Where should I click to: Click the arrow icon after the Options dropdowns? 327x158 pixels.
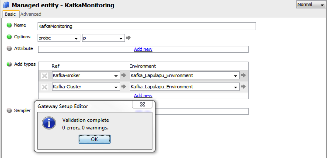pos(129,38)
